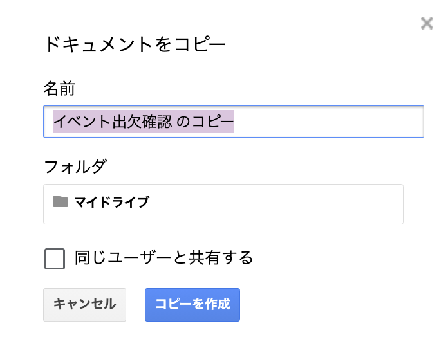Viewport: 448px width, 355px height.
Task: Click blank dialog area below the キャンセル button
Action: click(84, 338)
